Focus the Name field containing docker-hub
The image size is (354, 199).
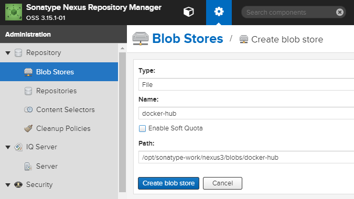pos(246,113)
